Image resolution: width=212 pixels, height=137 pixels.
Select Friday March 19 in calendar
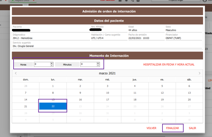click(x=162, y=100)
